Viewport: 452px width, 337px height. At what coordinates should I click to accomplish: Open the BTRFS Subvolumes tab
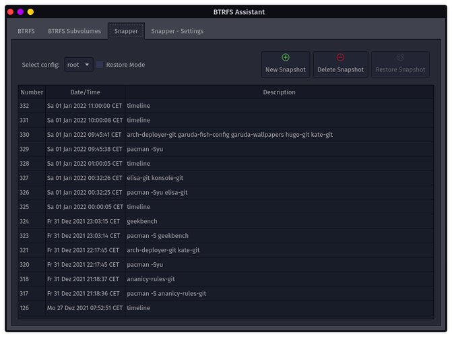(x=74, y=31)
